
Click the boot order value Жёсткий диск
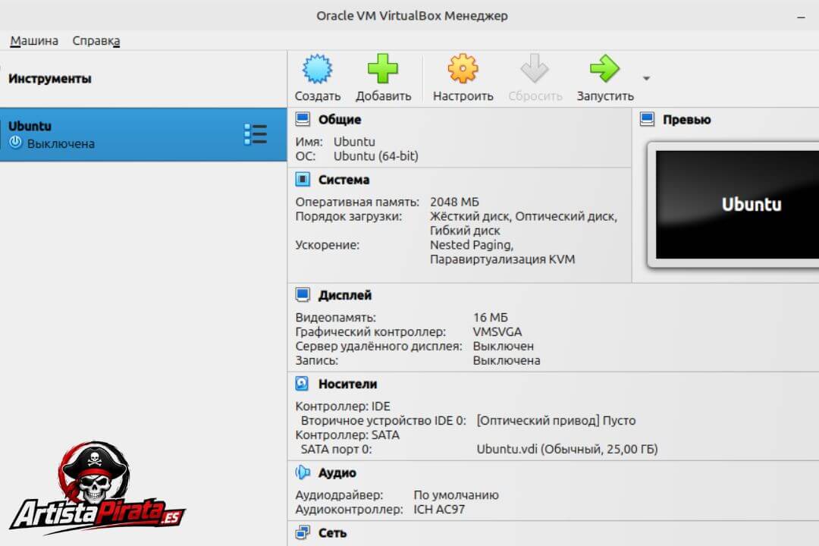tap(471, 216)
